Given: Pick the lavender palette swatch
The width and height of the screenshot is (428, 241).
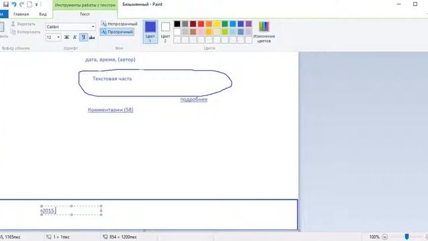Looking at the screenshot, I should (x=248, y=32).
